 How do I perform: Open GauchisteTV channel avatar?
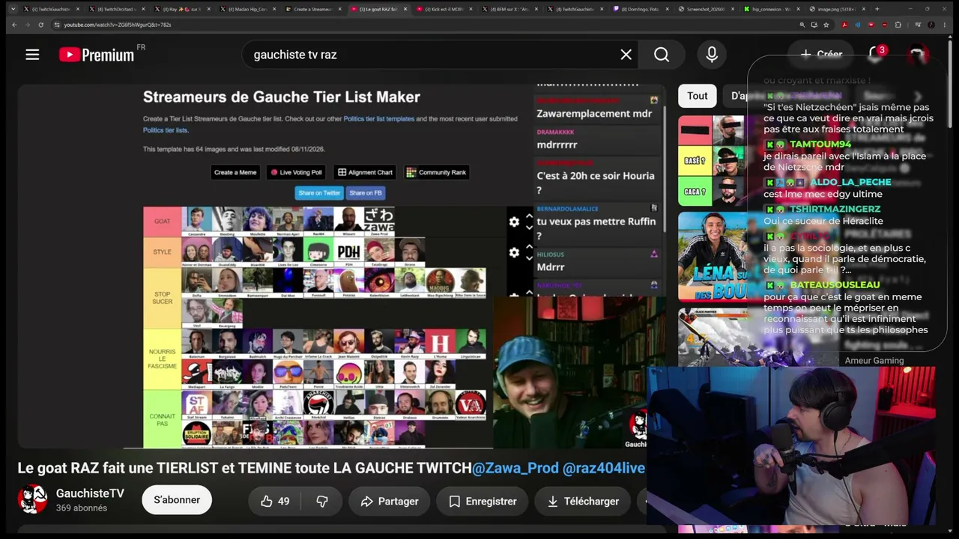tap(32, 499)
